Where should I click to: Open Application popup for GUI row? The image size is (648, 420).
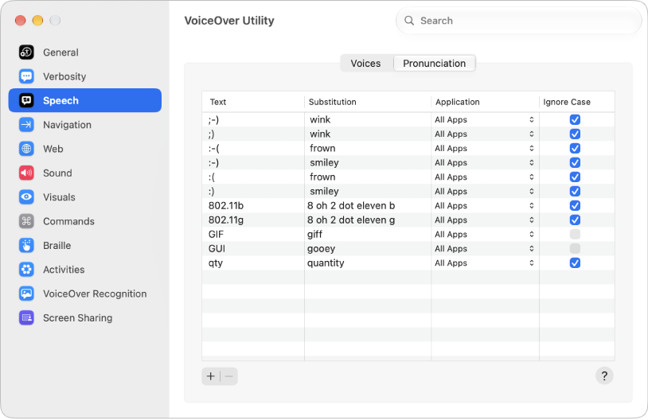point(484,249)
